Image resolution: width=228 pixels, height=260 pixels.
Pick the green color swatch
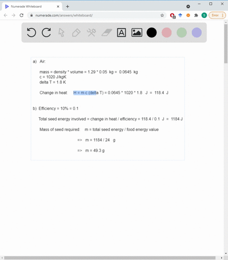181,32
